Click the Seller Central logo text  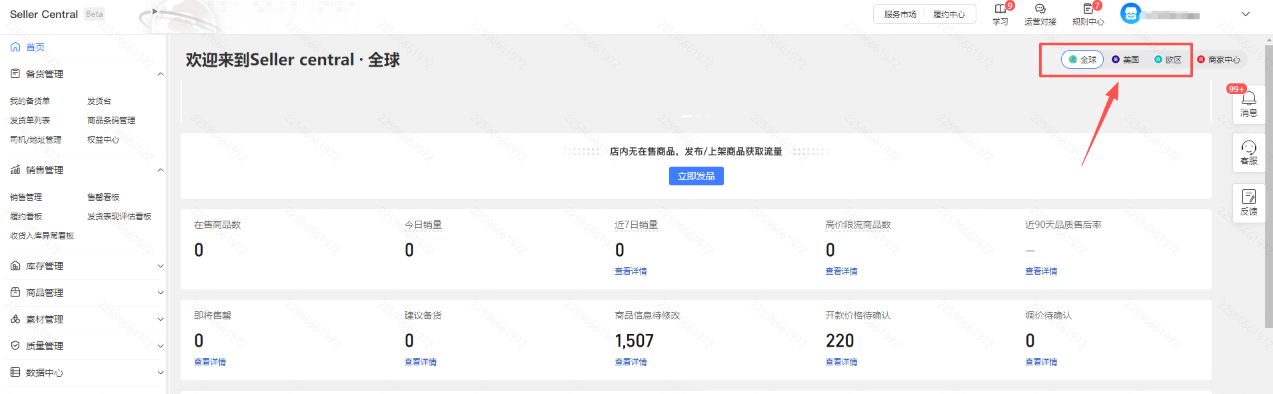click(44, 14)
